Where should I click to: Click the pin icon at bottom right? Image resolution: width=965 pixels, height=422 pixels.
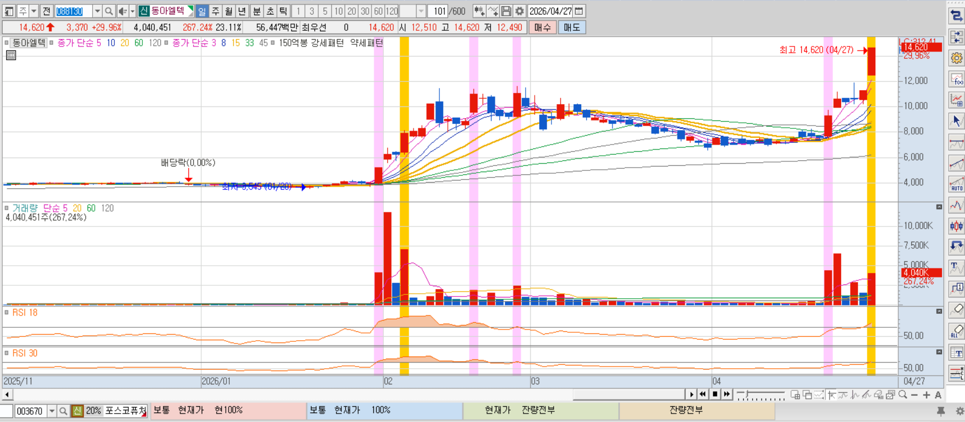click(941, 411)
